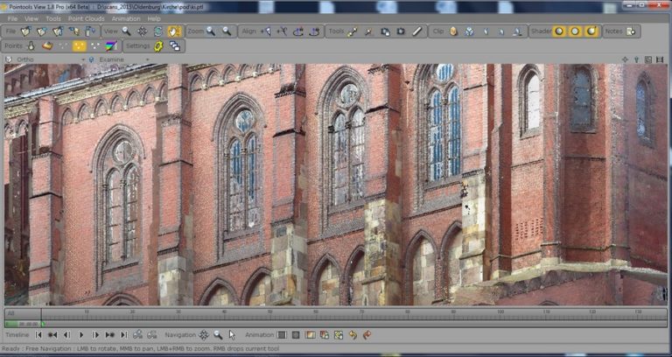Open the Tools menu
This screenshot has height=357, width=672.
[x=53, y=19]
